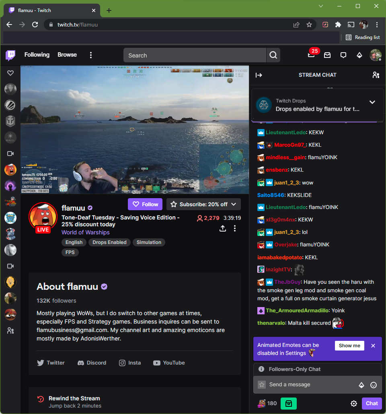Open the browser extensions puzzle icon
The image size is (386, 414).
click(338, 25)
